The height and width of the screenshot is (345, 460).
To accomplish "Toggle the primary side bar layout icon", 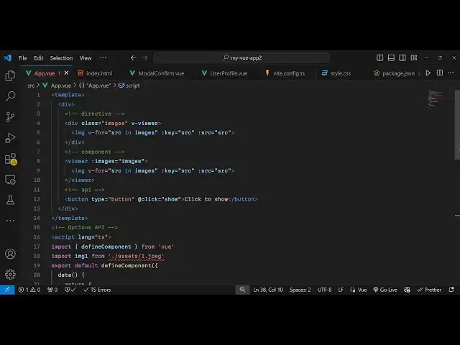I will (x=379, y=57).
